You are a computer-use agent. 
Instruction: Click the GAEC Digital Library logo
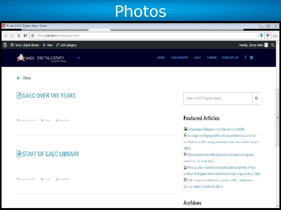point(41,58)
